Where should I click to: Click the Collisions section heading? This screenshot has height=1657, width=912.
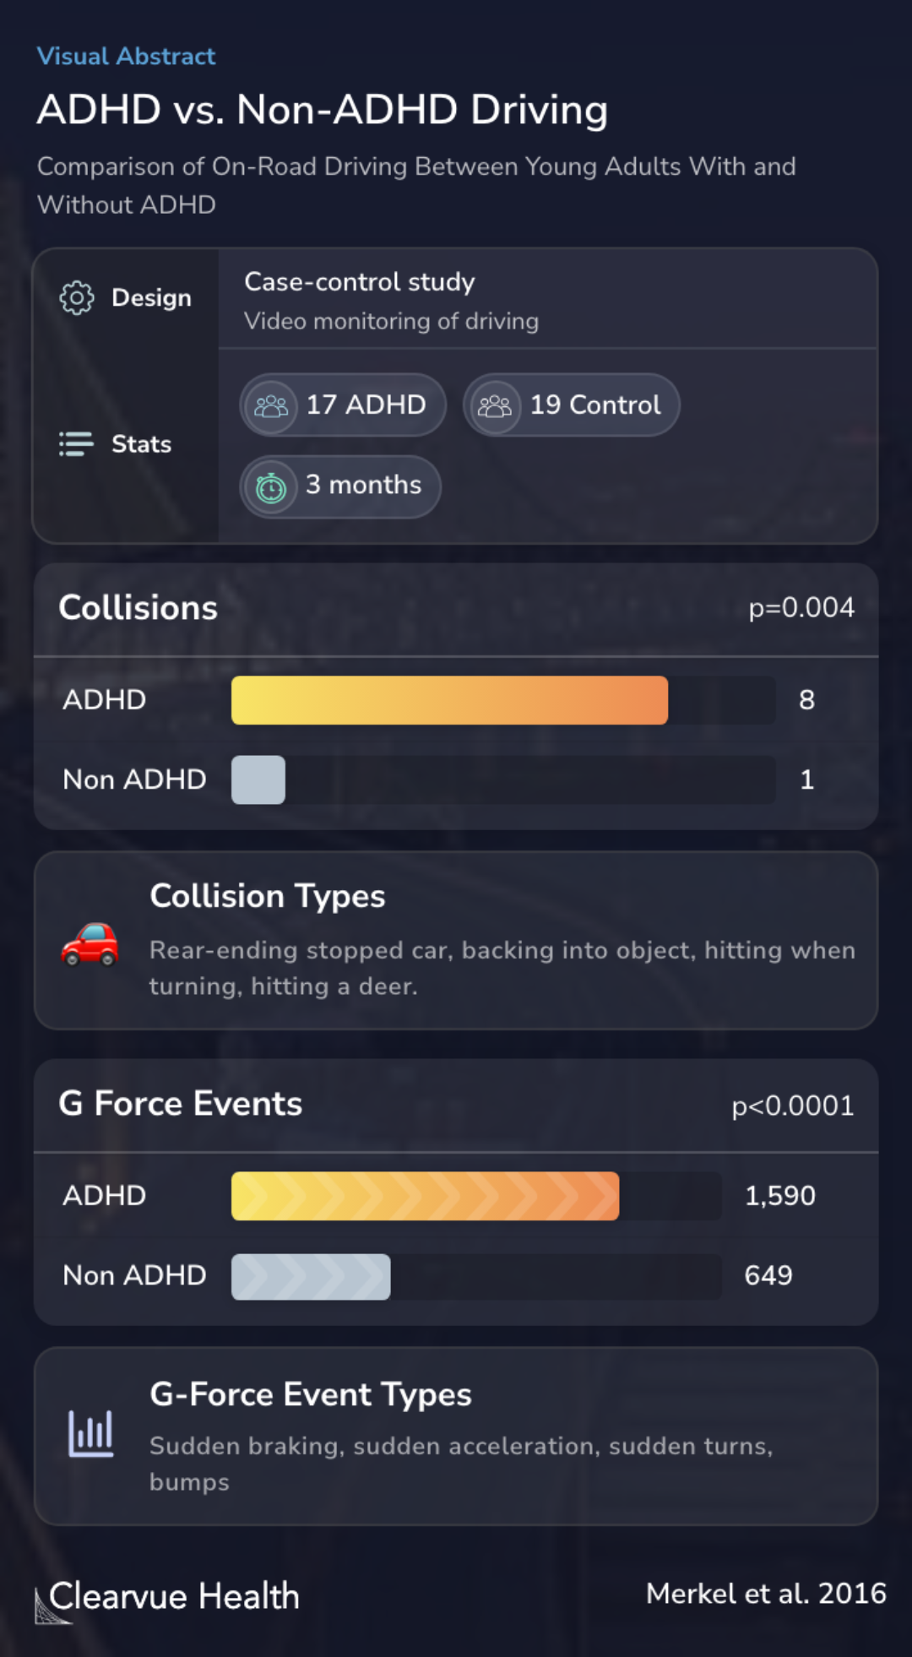point(138,608)
